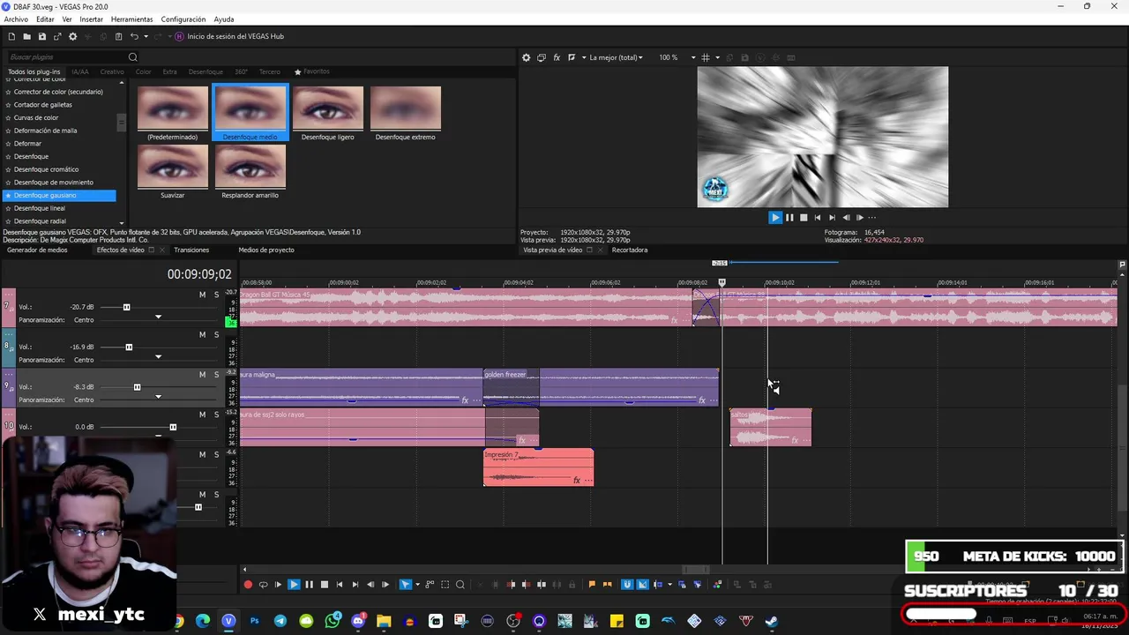
Task: Insert a marker with the orange flag icon
Action: 592,584
